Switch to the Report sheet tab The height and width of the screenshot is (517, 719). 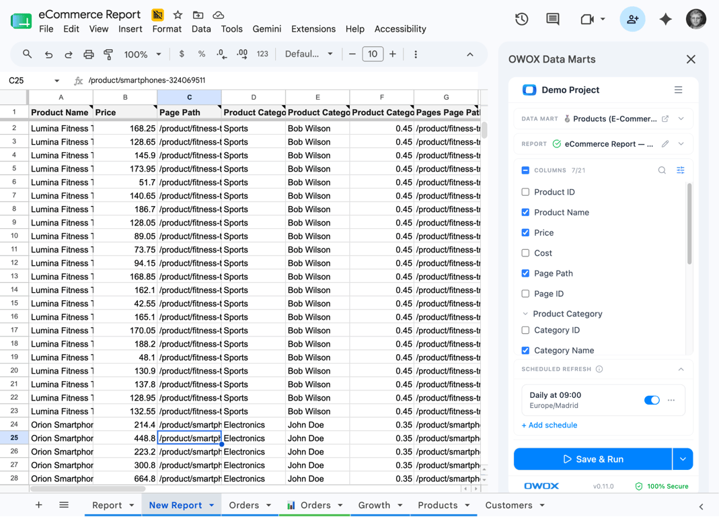[107, 505]
